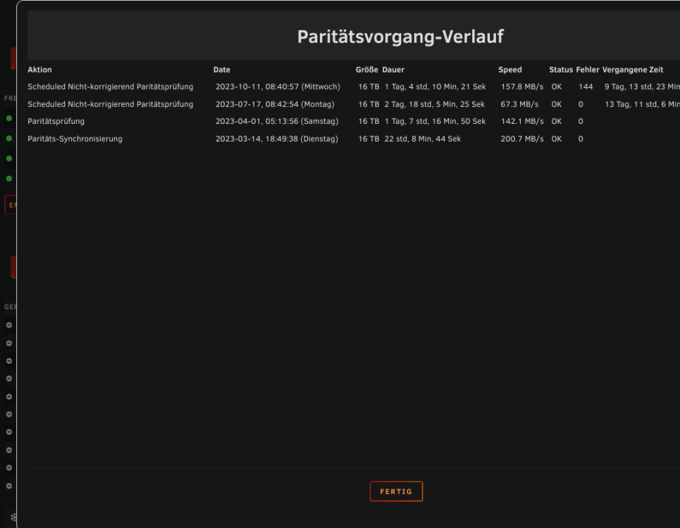
Task: Click the 67.3 MB/s speed value
Action: 519,104
